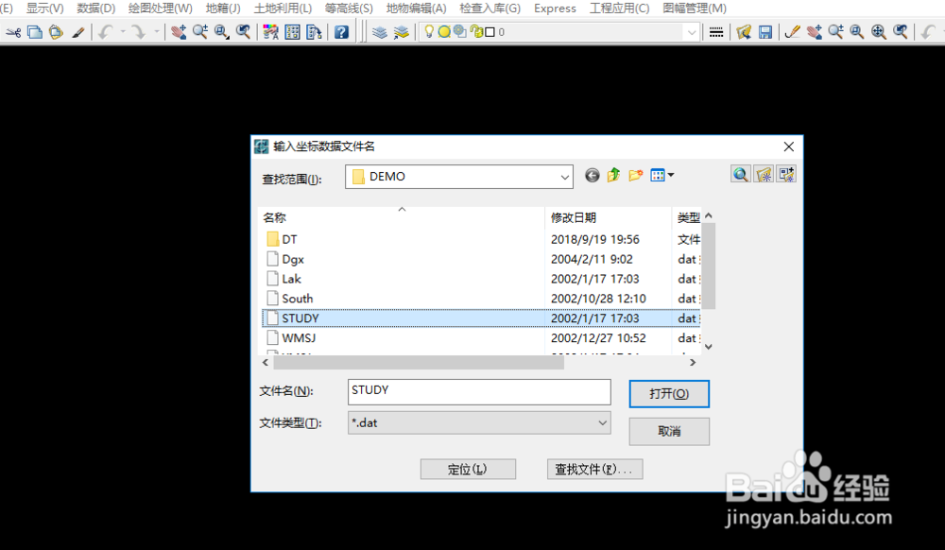Open the Properties palette icon with color bars
Image resolution: width=945 pixels, height=550 pixels.
[270, 32]
